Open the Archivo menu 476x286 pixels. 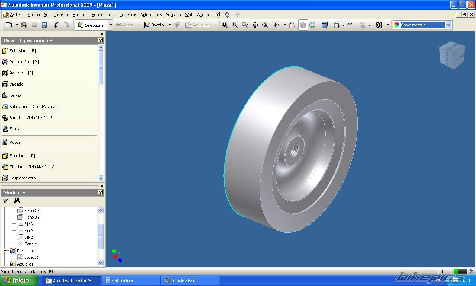click(x=17, y=15)
